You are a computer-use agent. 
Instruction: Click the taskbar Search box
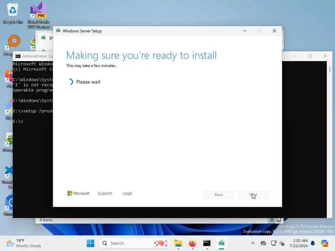pos(134,243)
